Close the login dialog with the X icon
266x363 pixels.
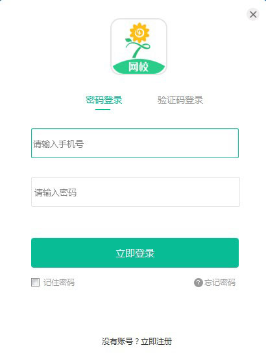coord(253,14)
